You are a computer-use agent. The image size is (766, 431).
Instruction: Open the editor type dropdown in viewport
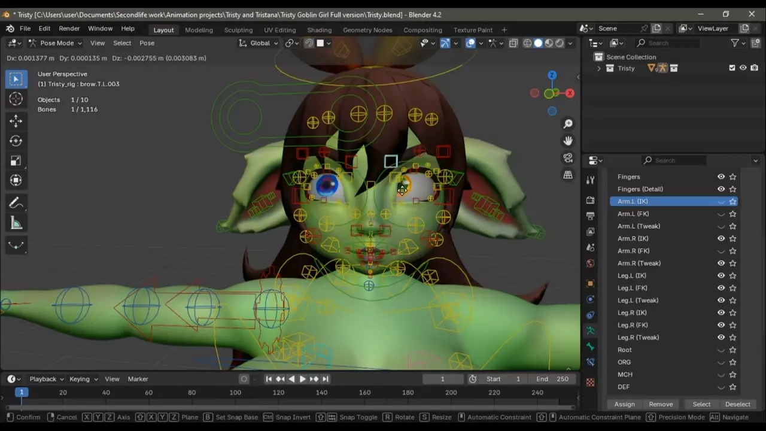point(14,43)
